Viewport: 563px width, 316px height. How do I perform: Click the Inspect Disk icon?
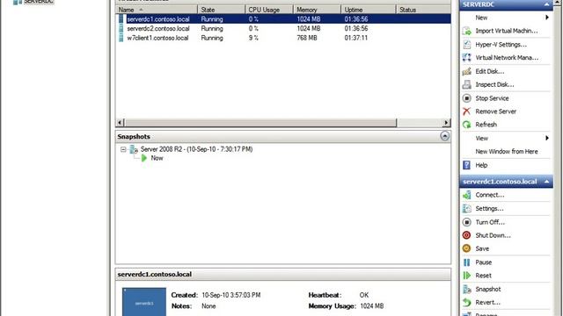click(466, 84)
